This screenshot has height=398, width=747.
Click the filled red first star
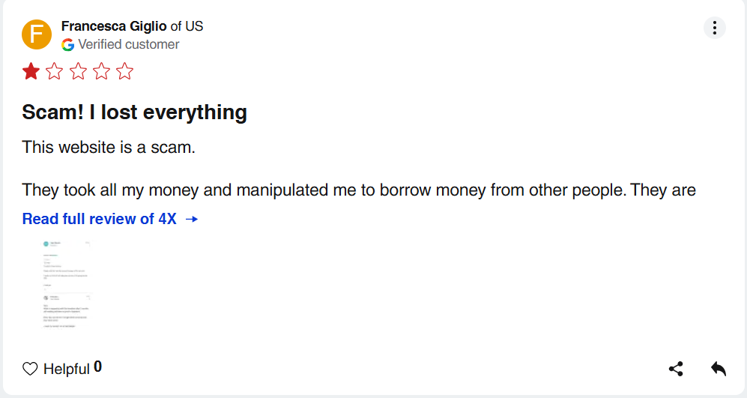click(x=31, y=71)
